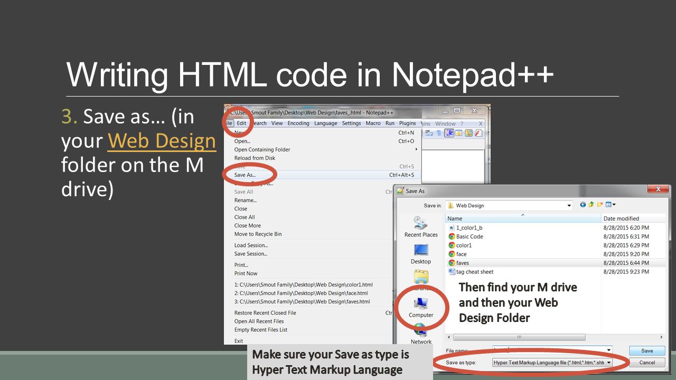Click the Save button in Save As

[647, 350]
